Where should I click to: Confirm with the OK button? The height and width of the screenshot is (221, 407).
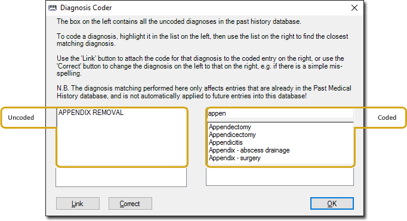pyautogui.click(x=332, y=204)
